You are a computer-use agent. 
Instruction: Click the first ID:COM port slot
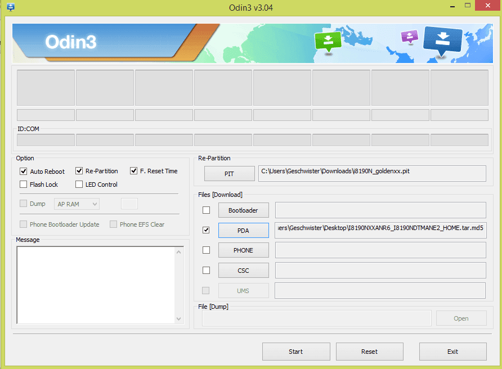pyautogui.click(x=46, y=140)
